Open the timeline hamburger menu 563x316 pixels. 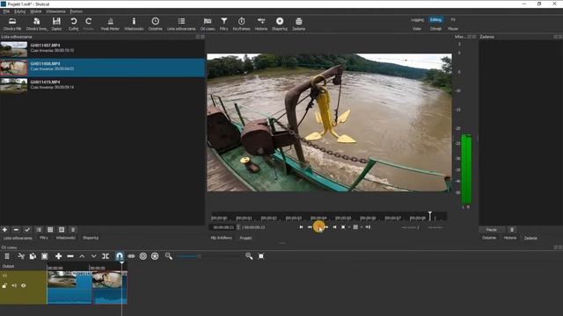coord(7,255)
